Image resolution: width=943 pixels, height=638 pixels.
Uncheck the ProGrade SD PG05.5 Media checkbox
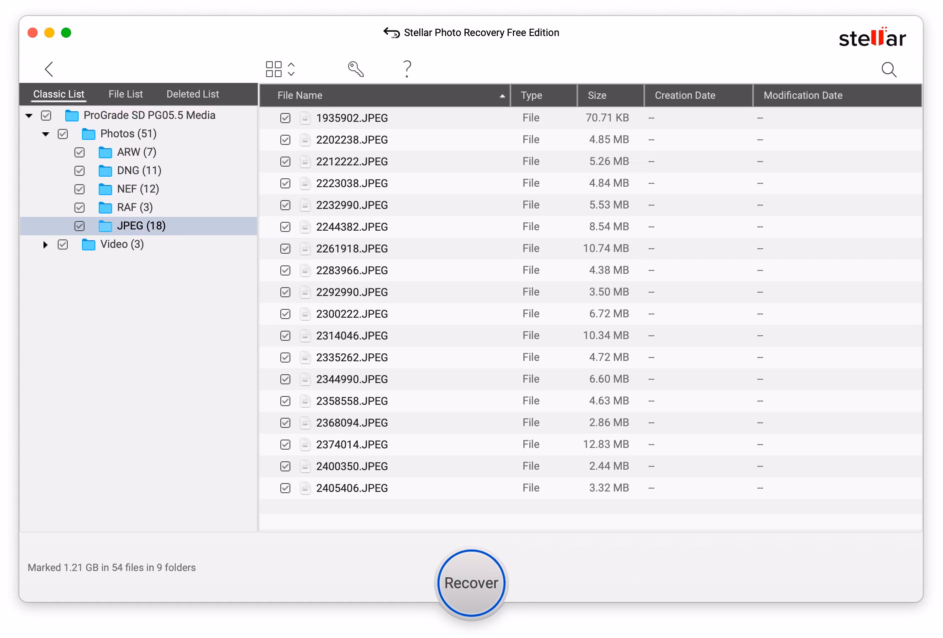(x=46, y=116)
